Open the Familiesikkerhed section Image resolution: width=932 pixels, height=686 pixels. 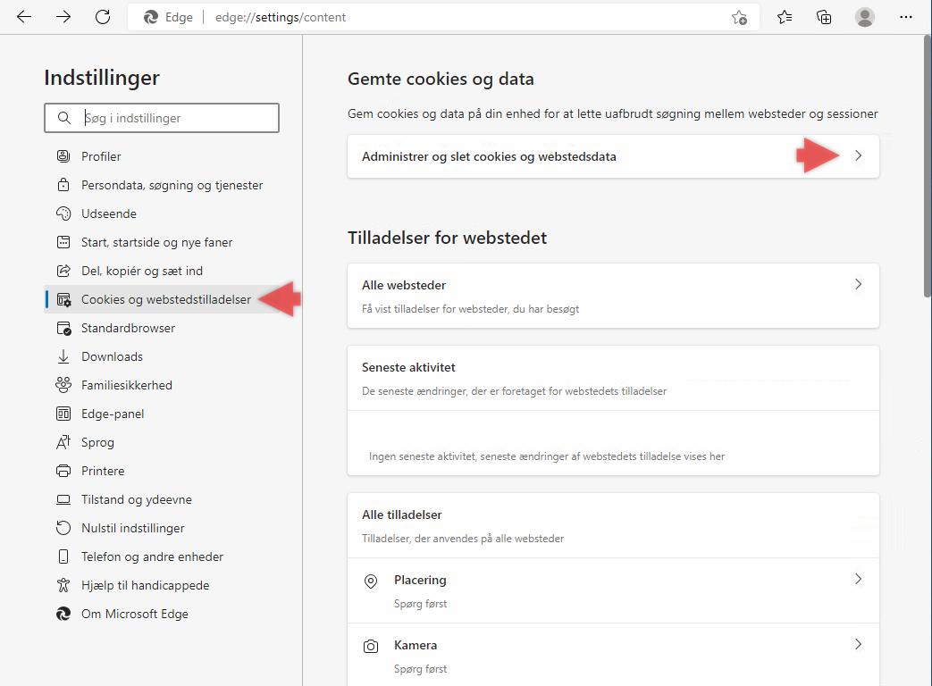click(161, 385)
